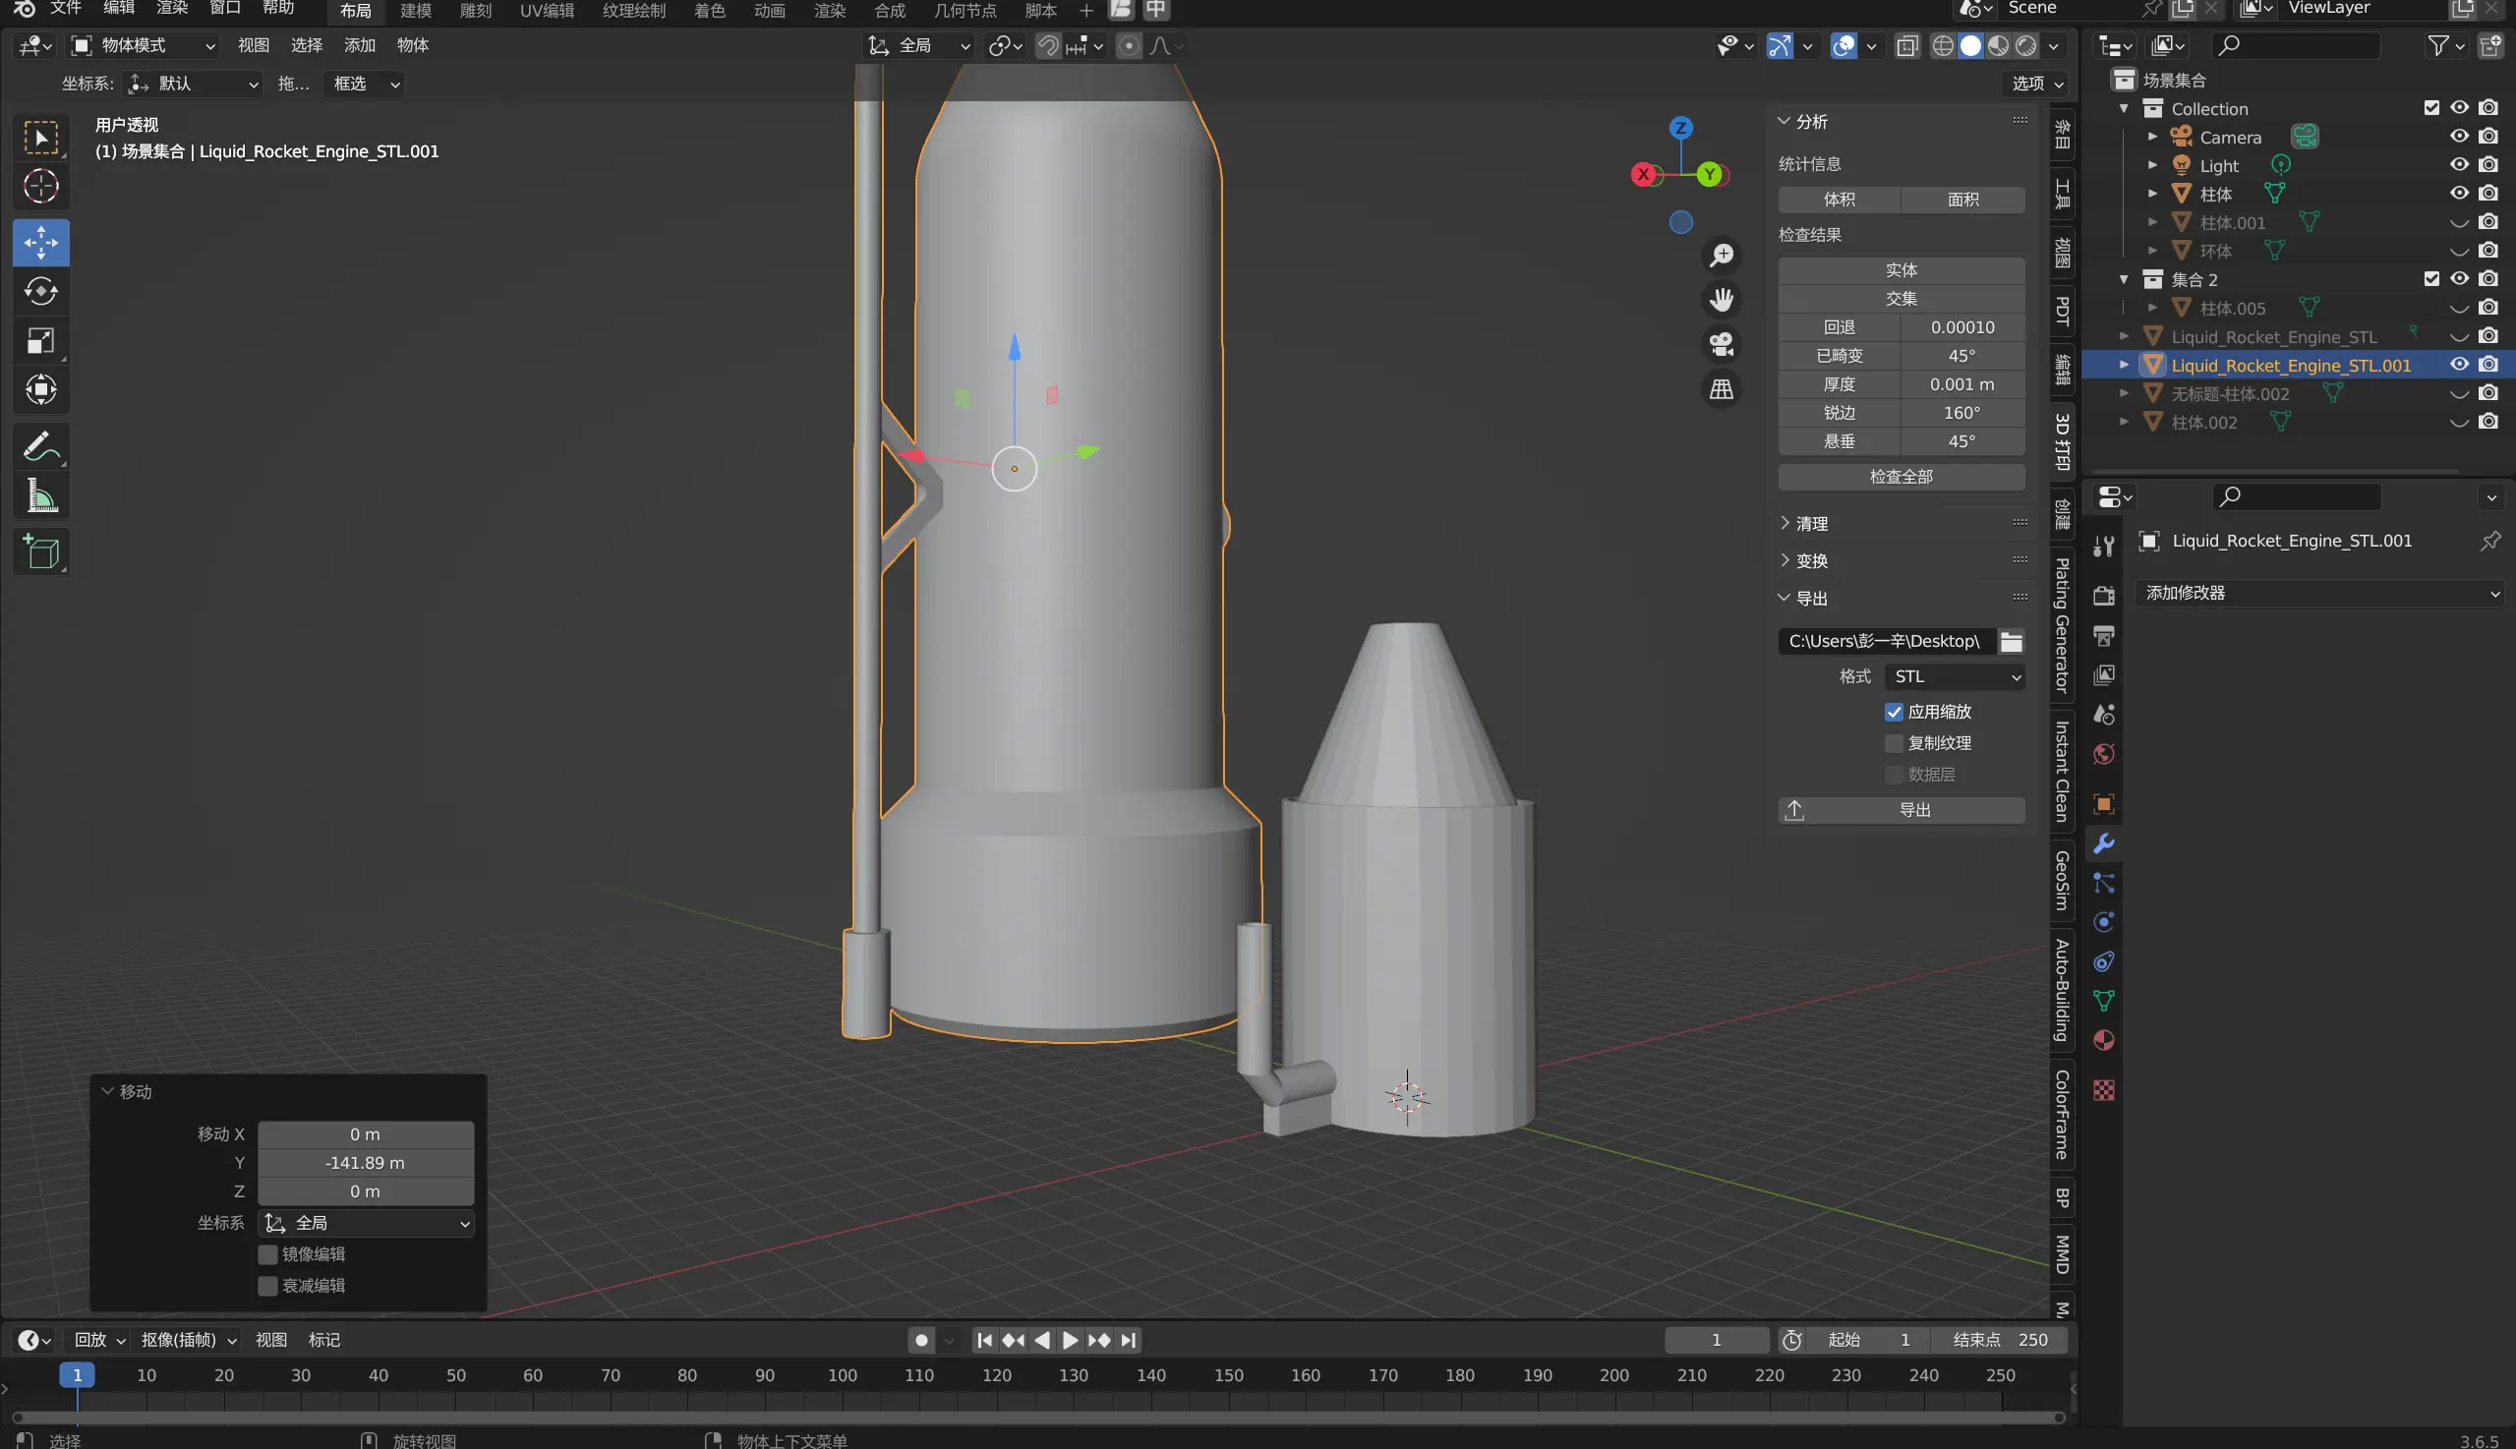Switch to wireframe viewport shading
2516x1449 pixels.
coord(1942,46)
